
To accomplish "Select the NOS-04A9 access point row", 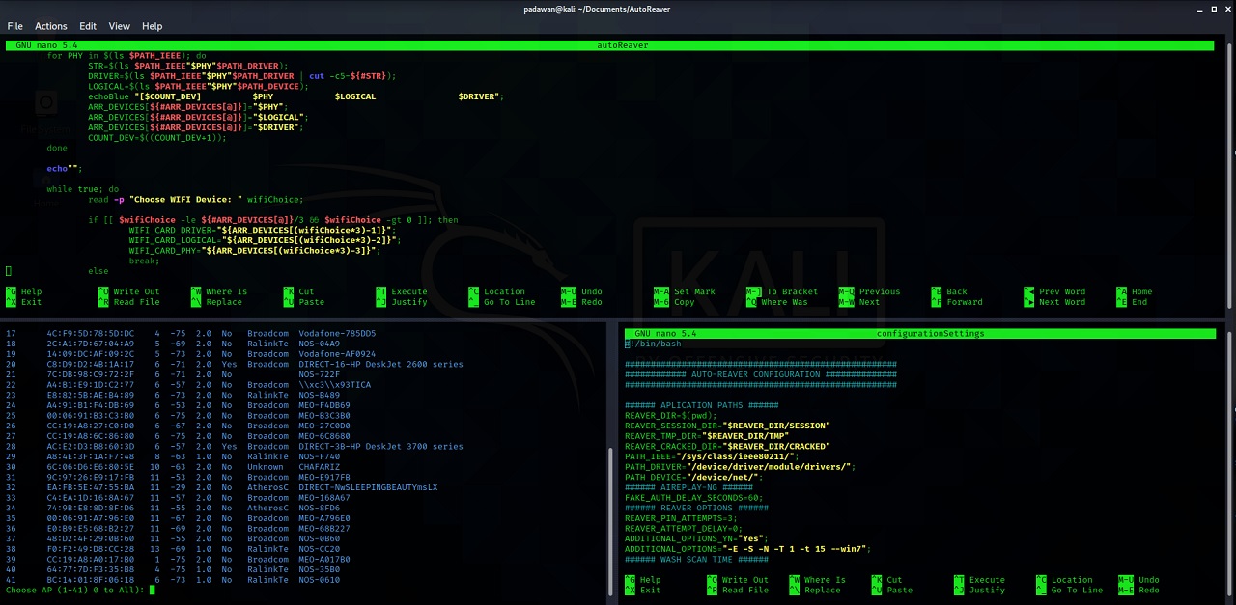I will (173, 344).
